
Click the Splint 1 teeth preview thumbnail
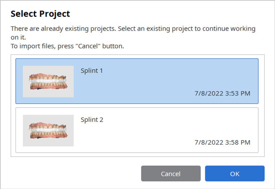pos(48,82)
